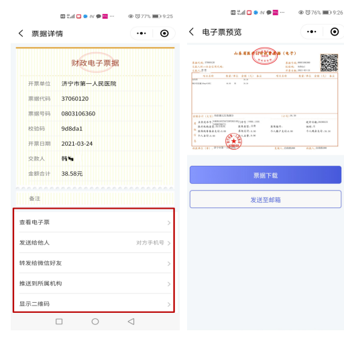
Task: Open 显示二维码 row
Action: tap(95, 303)
